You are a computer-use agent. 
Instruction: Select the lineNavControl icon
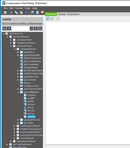click(22, 86)
